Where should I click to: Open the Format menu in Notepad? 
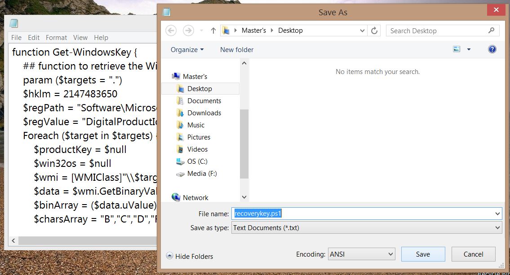coord(56,37)
